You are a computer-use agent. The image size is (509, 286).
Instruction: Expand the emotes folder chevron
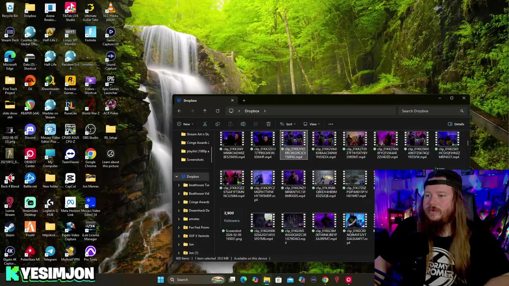click(179, 219)
